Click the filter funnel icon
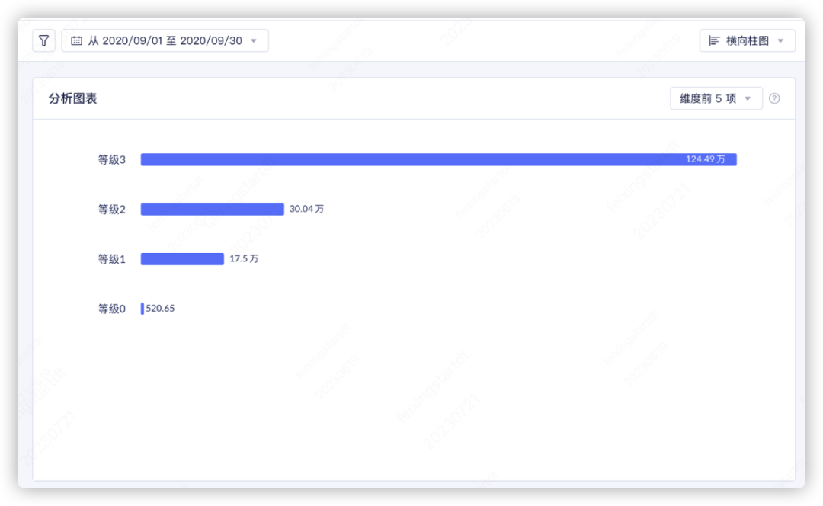Image resolution: width=823 pixels, height=506 pixels. 43,40
